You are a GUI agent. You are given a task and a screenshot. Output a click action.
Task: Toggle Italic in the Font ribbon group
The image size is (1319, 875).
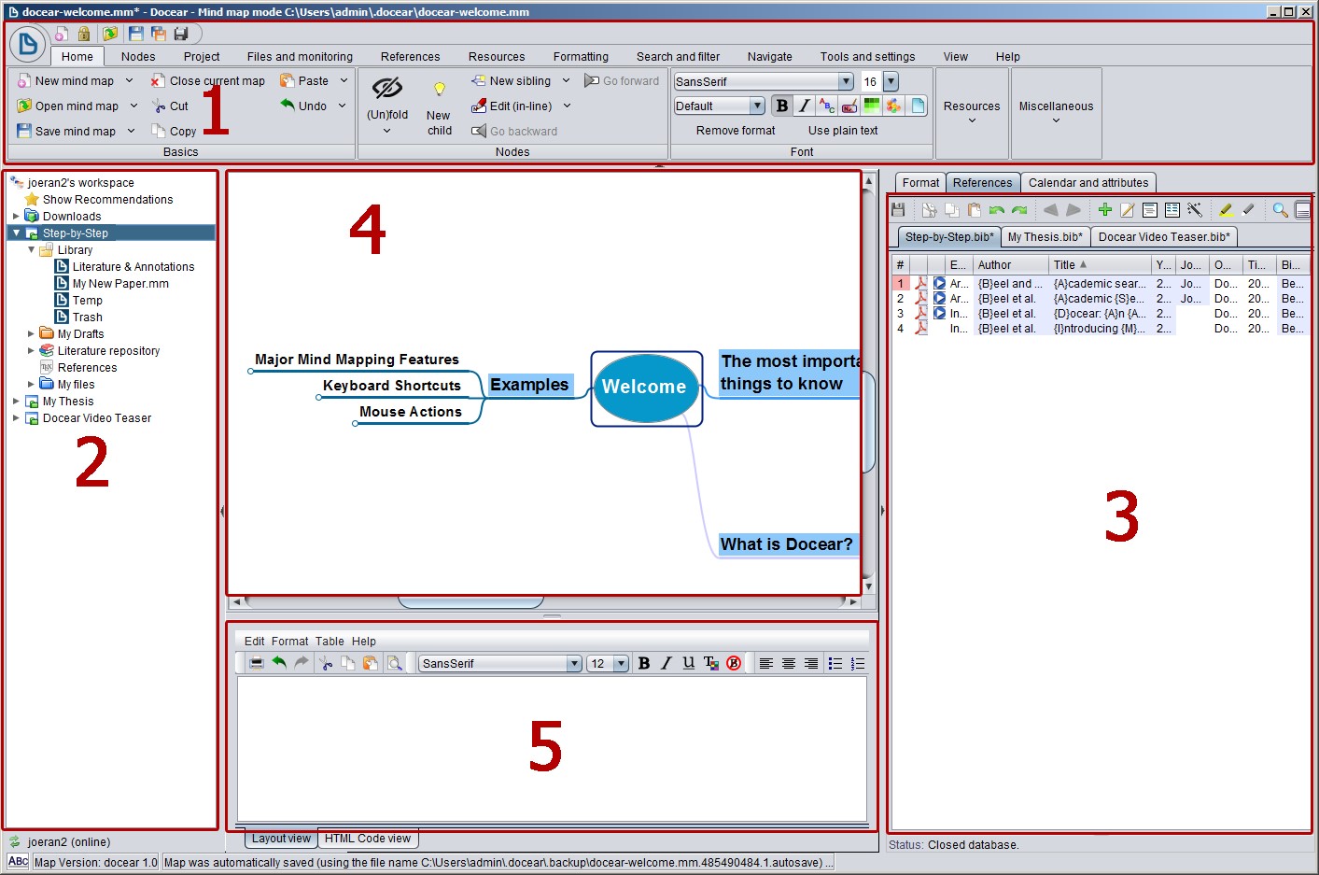click(804, 106)
